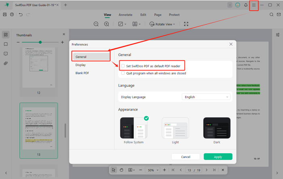Close the Thumbnails panel
283x179 pixels.
[x=64, y=34]
